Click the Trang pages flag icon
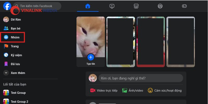 (6, 46)
